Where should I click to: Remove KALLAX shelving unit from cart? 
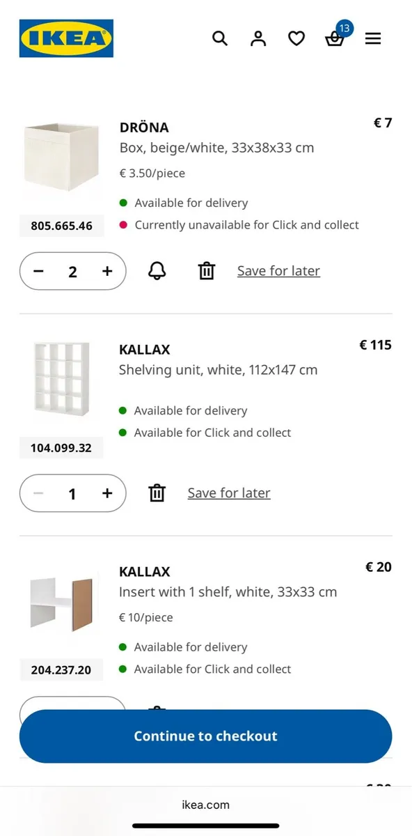(x=157, y=493)
